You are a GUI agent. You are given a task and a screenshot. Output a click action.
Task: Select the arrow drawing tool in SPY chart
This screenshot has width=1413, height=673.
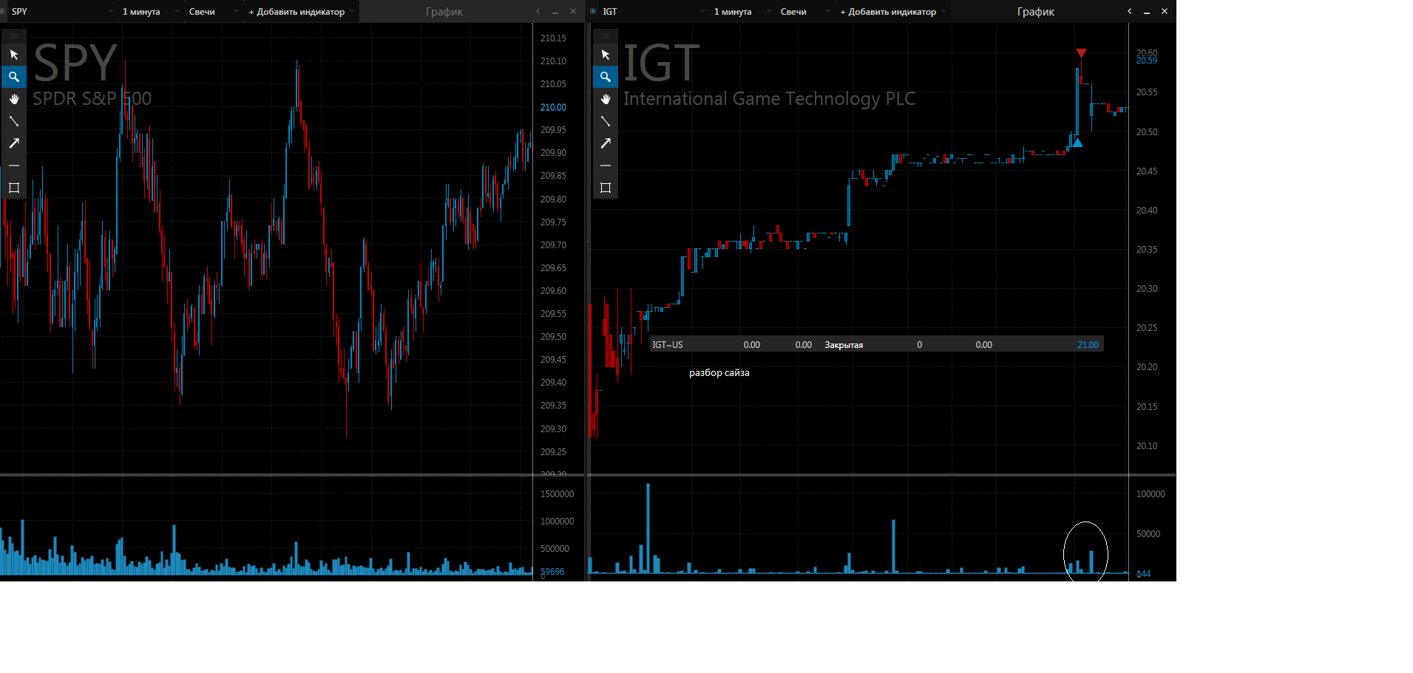pos(13,143)
